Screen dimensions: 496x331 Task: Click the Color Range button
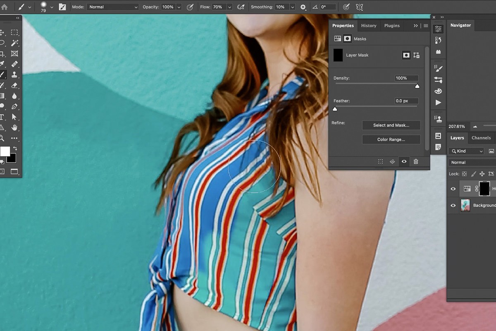click(391, 139)
